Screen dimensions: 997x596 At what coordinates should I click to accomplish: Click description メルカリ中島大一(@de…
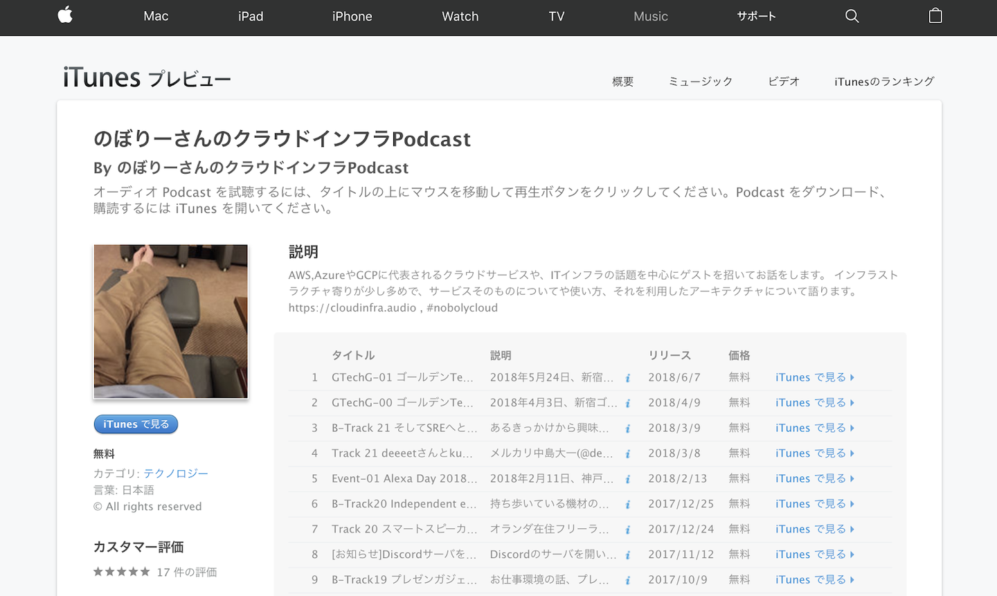[552, 453]
